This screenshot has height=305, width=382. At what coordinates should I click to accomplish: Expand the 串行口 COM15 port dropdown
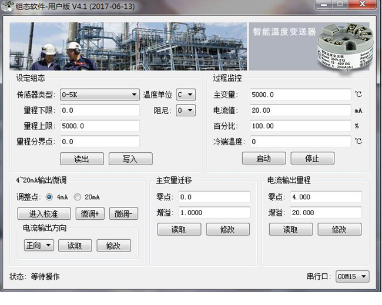tap(353, 277)
